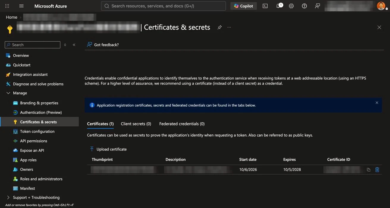The height and width of the screenshot is (208, 390).
Task: Delete the certificate with trash icon
Action: tap(377, 170)
